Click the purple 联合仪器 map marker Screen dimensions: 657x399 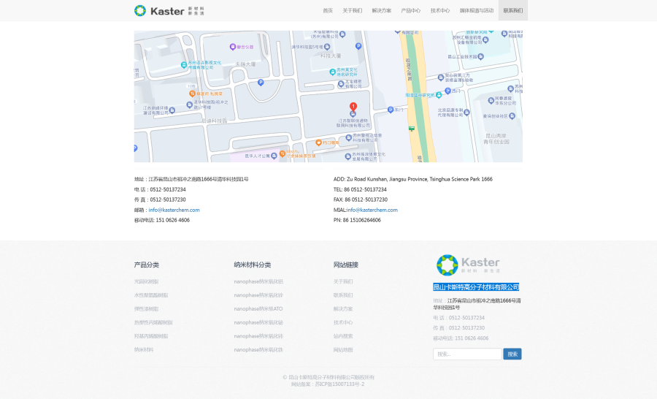point(233,46)
